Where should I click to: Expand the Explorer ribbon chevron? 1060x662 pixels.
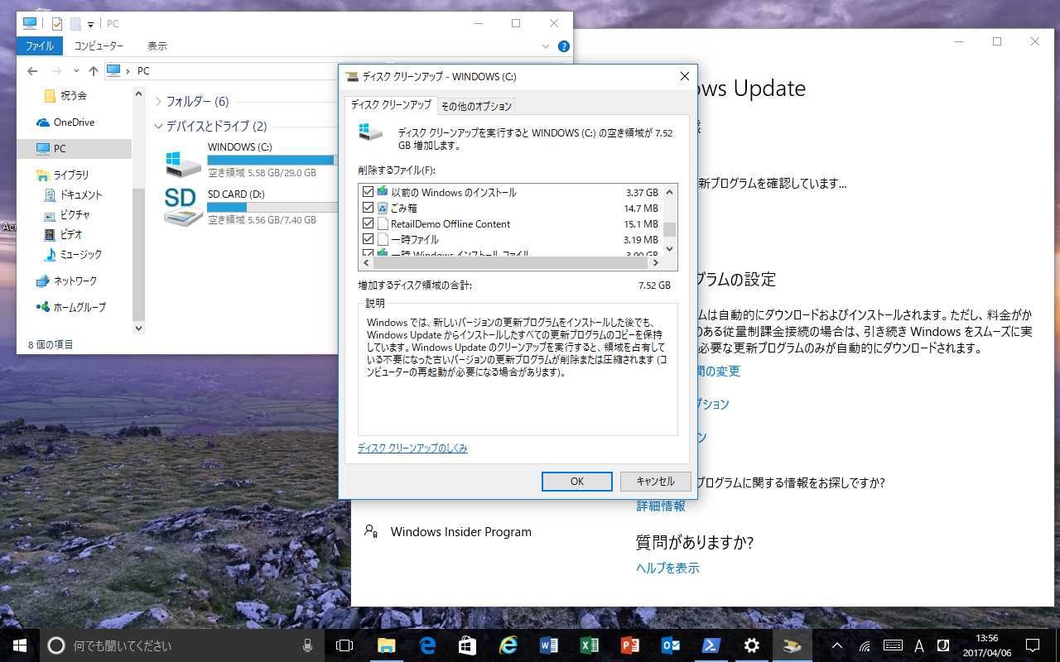546,47
